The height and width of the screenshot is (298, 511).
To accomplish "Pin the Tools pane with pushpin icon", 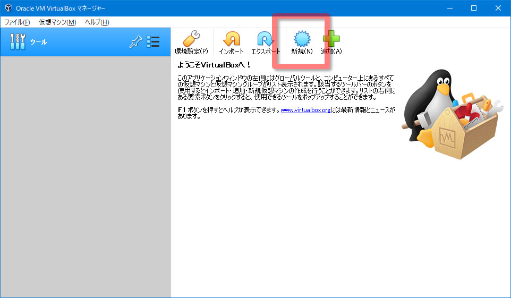I will point(135,42).
